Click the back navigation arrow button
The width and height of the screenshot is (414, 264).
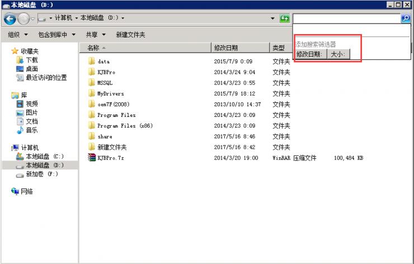pos(10,19)
